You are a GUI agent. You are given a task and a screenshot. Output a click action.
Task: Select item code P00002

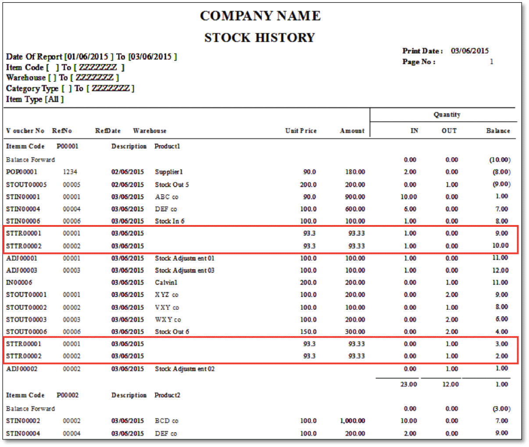pyautogui.click(x=67, y=395)
